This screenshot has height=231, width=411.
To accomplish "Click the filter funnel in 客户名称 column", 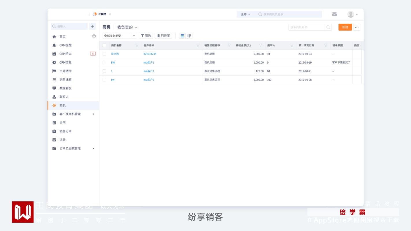I will (x=198, y=45).
